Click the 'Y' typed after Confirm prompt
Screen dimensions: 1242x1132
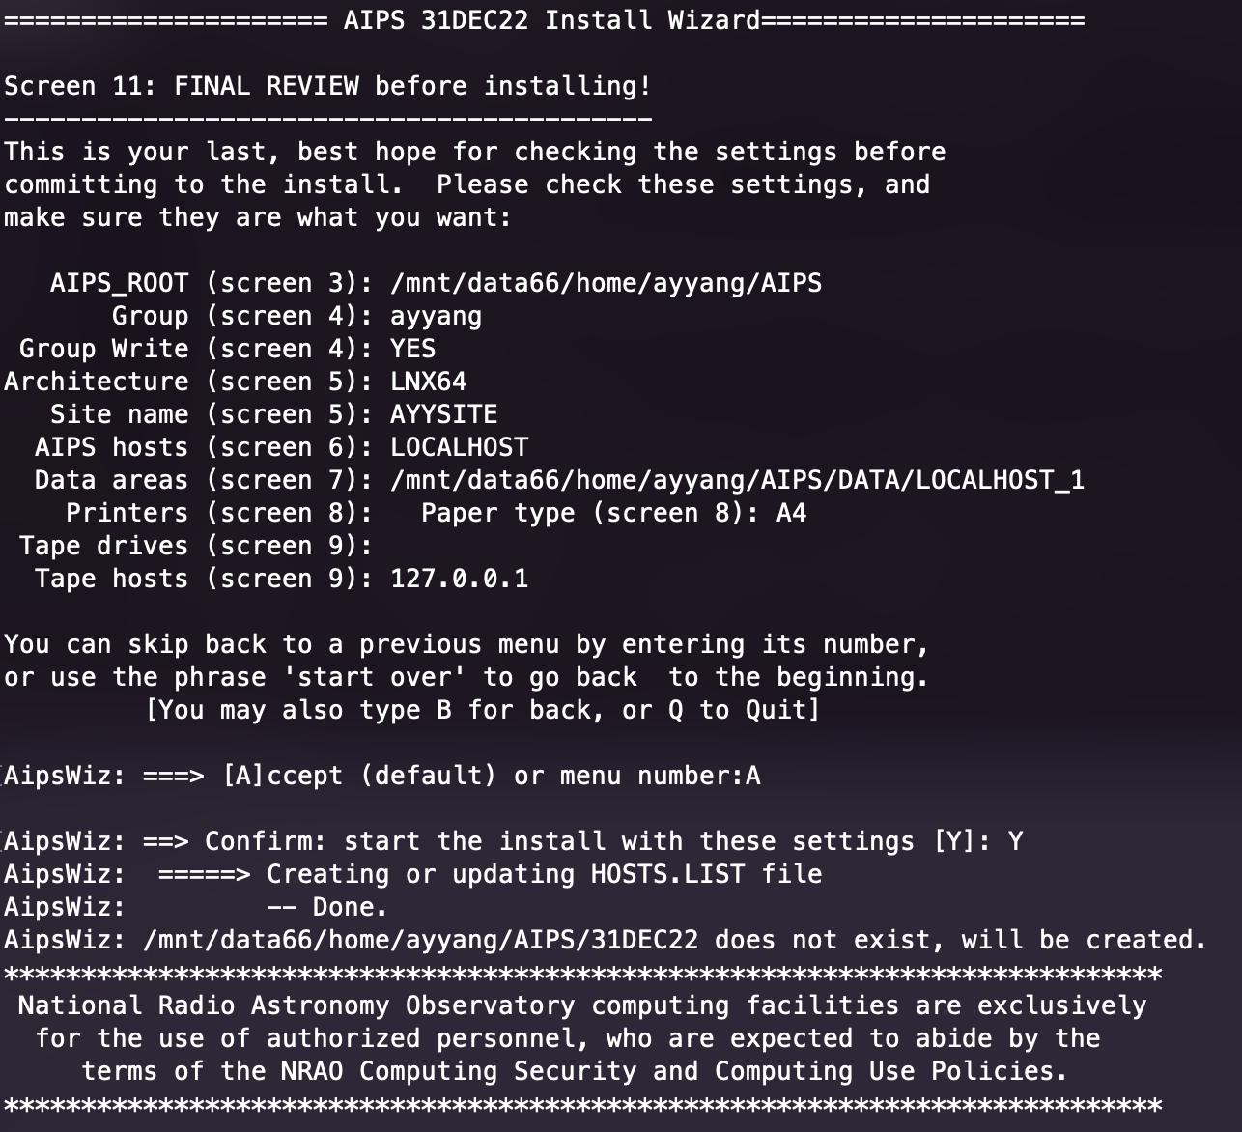1015,841
